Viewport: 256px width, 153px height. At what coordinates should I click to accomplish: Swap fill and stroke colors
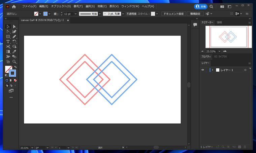15,67
